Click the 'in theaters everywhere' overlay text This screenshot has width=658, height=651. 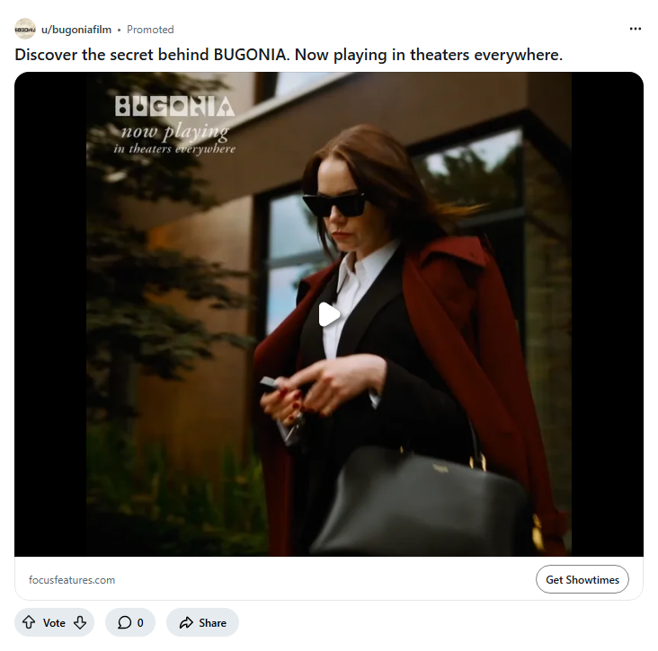point(174,149)
